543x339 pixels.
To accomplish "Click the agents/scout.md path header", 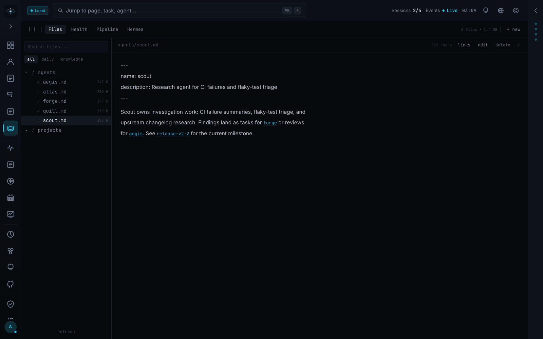I will coord(138,45).
